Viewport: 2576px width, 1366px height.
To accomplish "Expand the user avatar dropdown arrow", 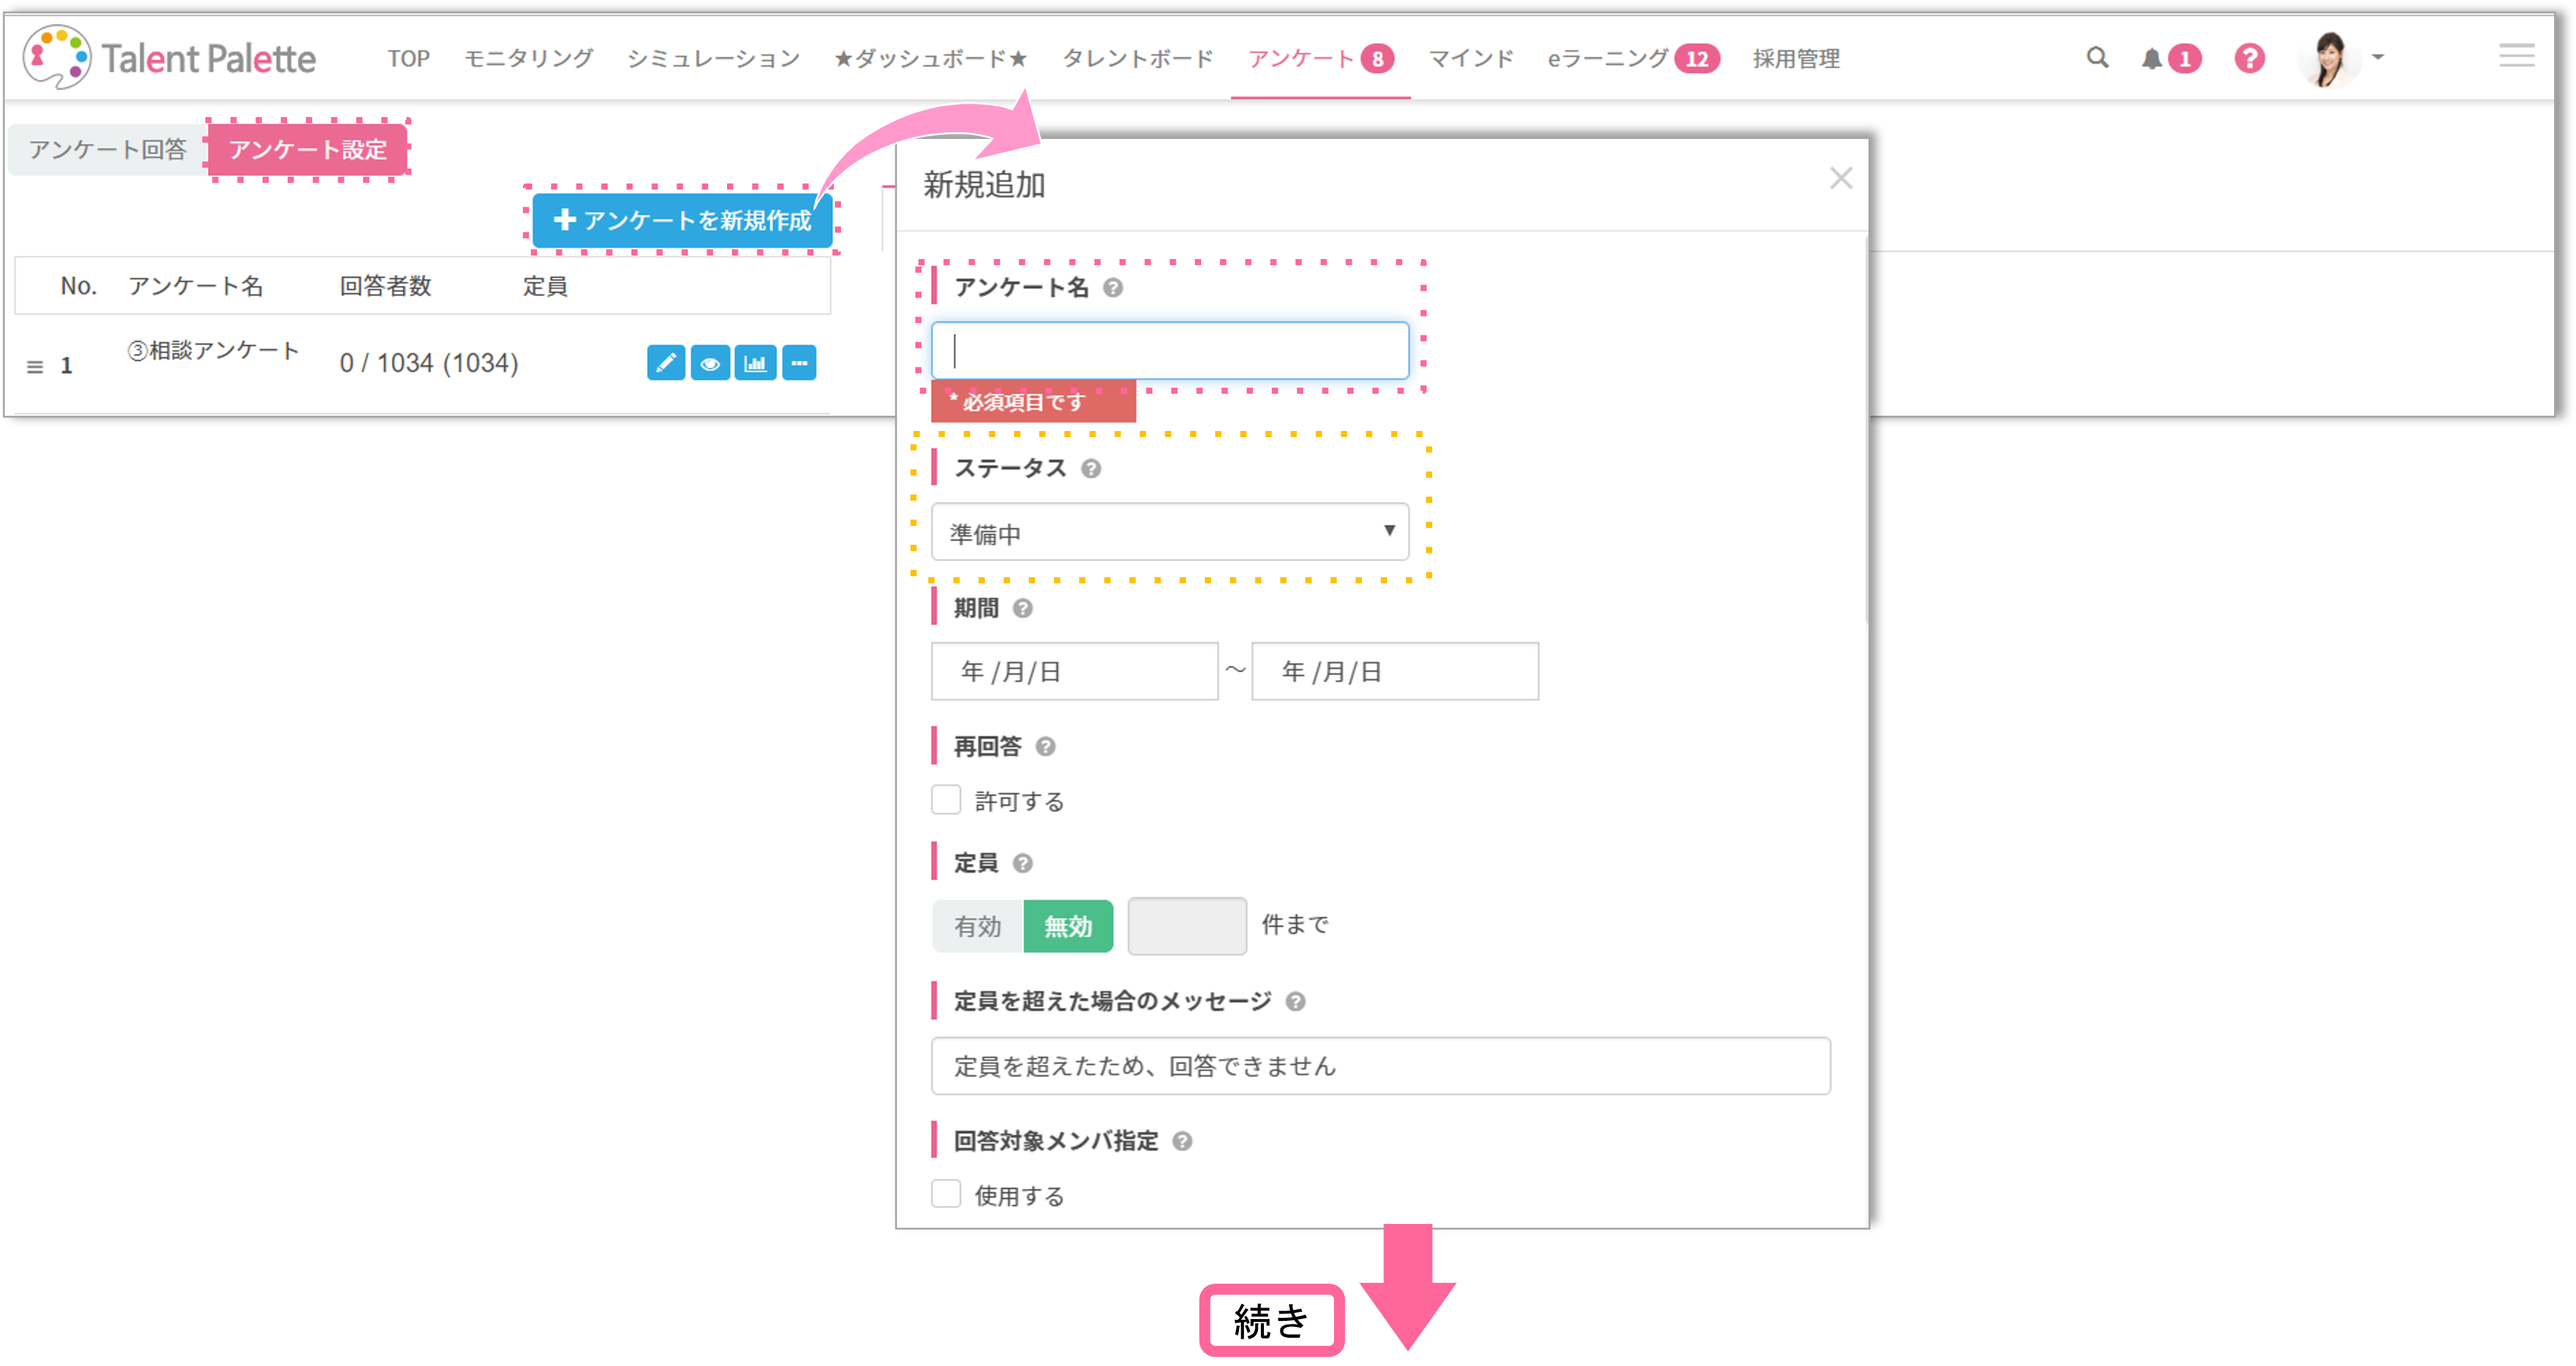I will pyautogui.click(x=2378, y=58).
